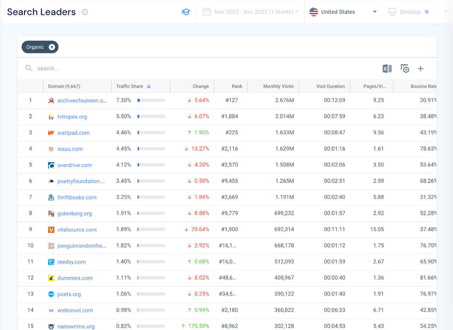Open penguinrandomhouse domain link

(82, 246)
